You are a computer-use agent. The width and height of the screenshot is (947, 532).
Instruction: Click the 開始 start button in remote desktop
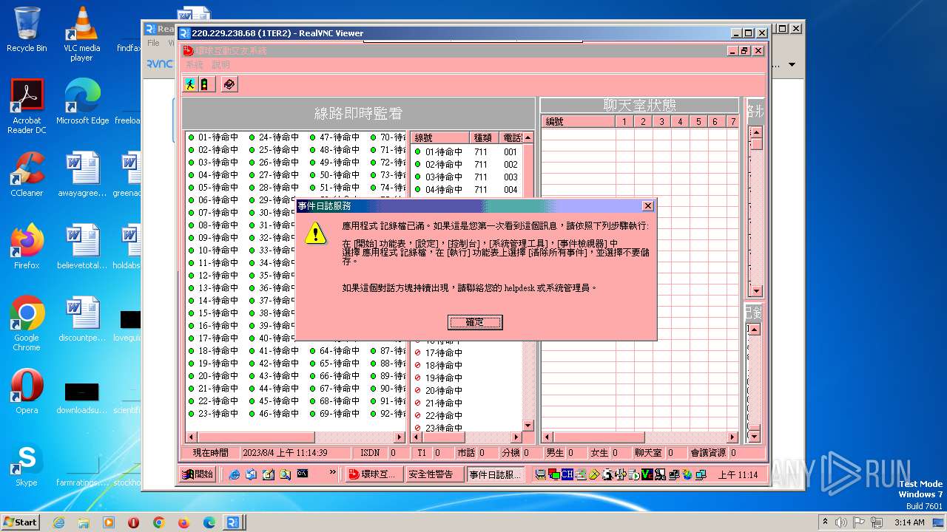pos(198,474)
